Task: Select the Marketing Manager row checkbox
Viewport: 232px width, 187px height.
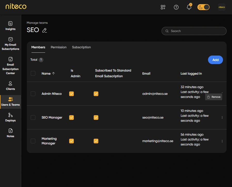Action: (x=33, y=141)
